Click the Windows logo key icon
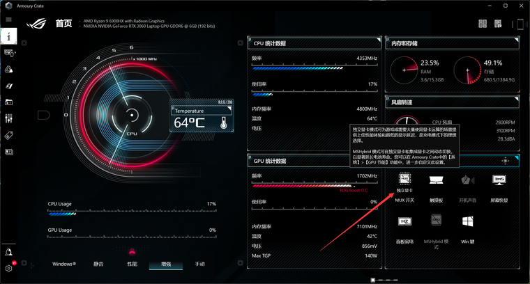This screenshot has height=284, width=530. [468, 221]
